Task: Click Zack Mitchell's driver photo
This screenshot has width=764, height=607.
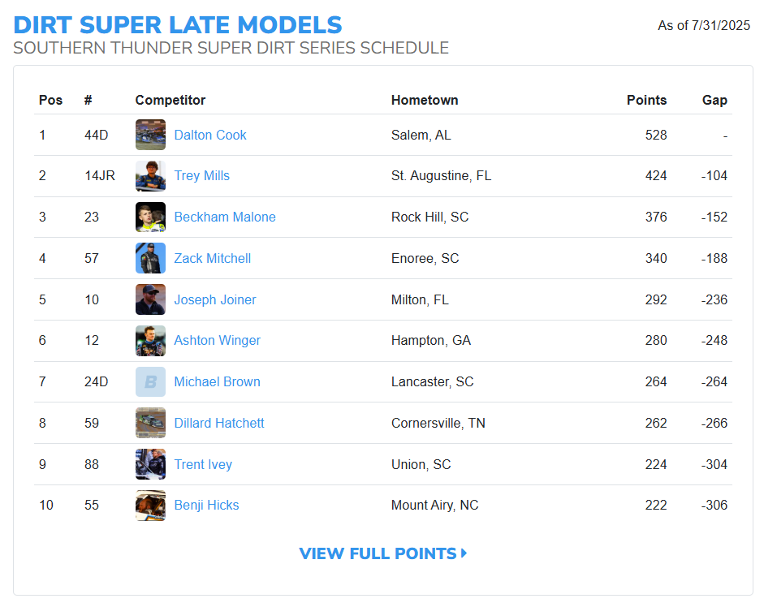Action: 150,258
